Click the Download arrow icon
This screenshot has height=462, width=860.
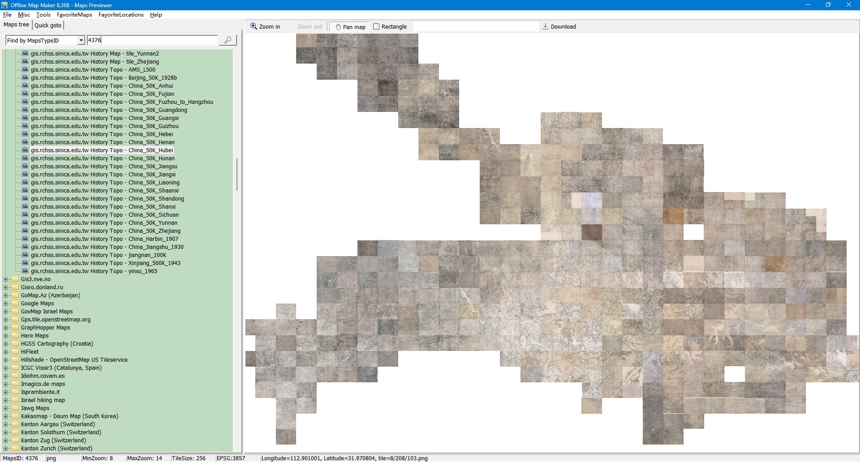coord(545,26)
